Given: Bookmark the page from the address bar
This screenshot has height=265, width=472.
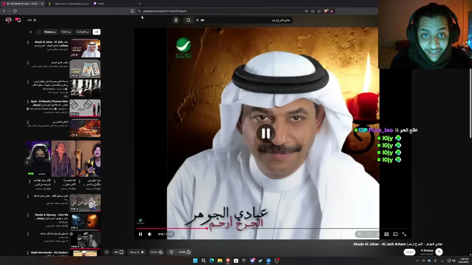Looking at the screenshot, I should click(132, 11).
